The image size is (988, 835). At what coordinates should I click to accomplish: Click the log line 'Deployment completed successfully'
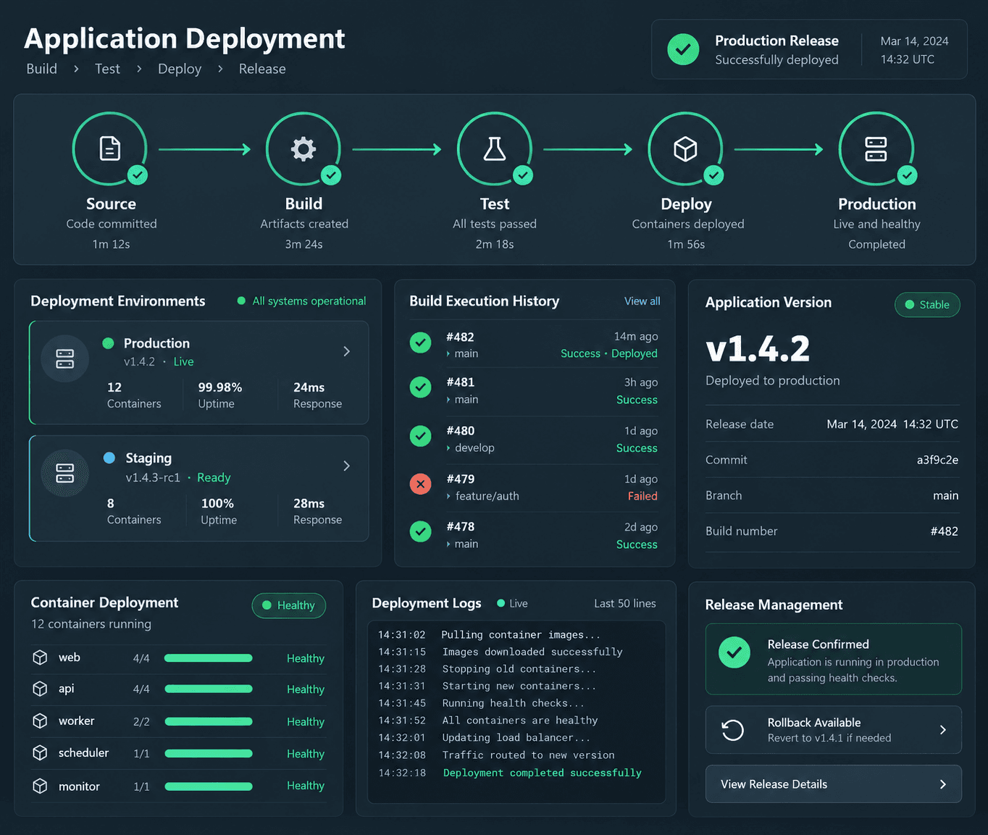(543, 773)
